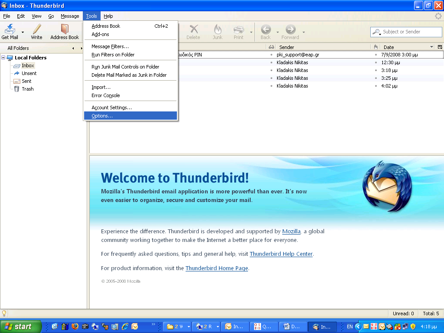Open the Forward history dropdown arrow
The height and width of the screenshot is (333, 444).
304,32
